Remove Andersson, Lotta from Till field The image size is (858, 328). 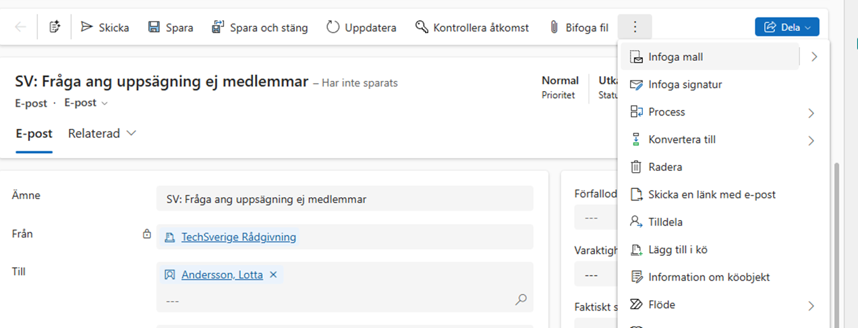click(273, 275)
